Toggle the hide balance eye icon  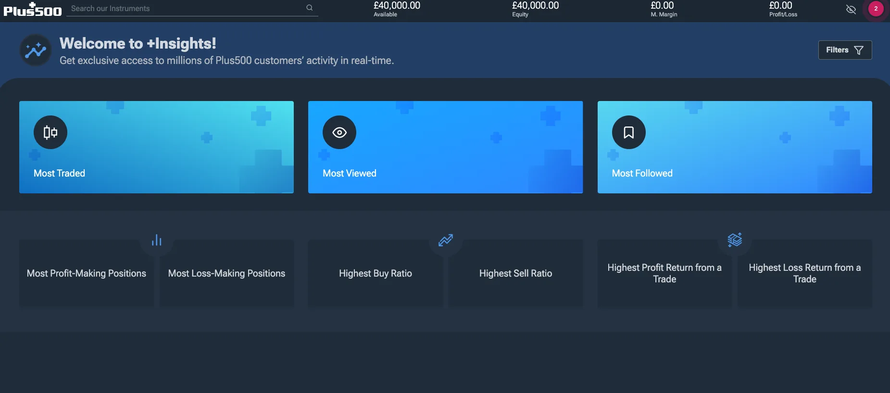[851, 9]
